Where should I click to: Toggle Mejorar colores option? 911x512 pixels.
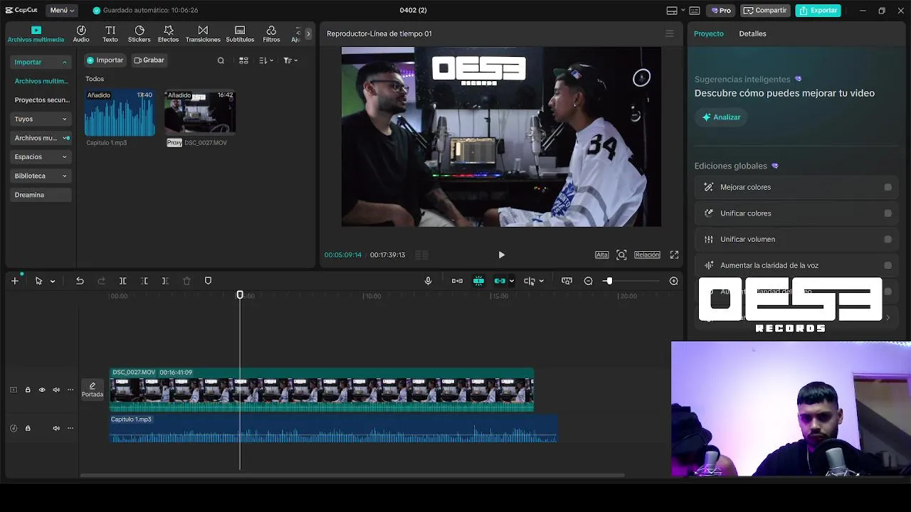(888, 187)
